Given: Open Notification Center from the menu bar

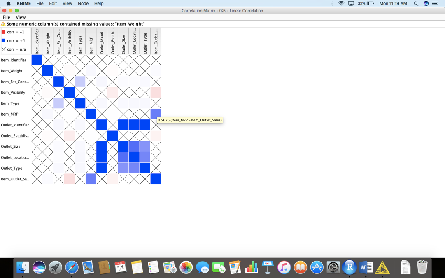Looking at the screenshot, I should [435, 4].
